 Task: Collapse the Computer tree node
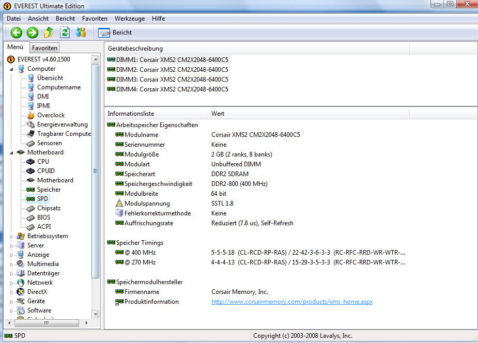[x=11, y=69]
